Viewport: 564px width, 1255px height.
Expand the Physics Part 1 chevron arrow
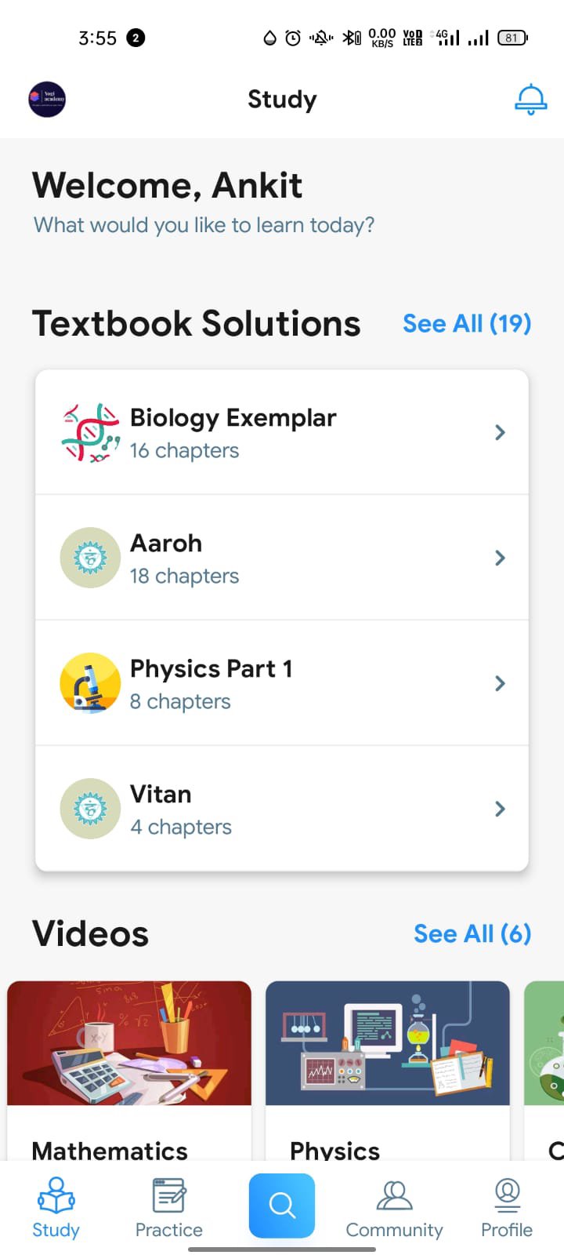(500, 683)
